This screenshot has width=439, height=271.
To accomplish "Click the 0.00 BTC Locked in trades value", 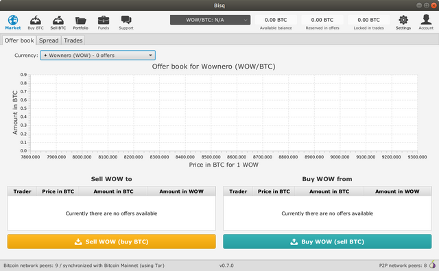I will point(369,20).
